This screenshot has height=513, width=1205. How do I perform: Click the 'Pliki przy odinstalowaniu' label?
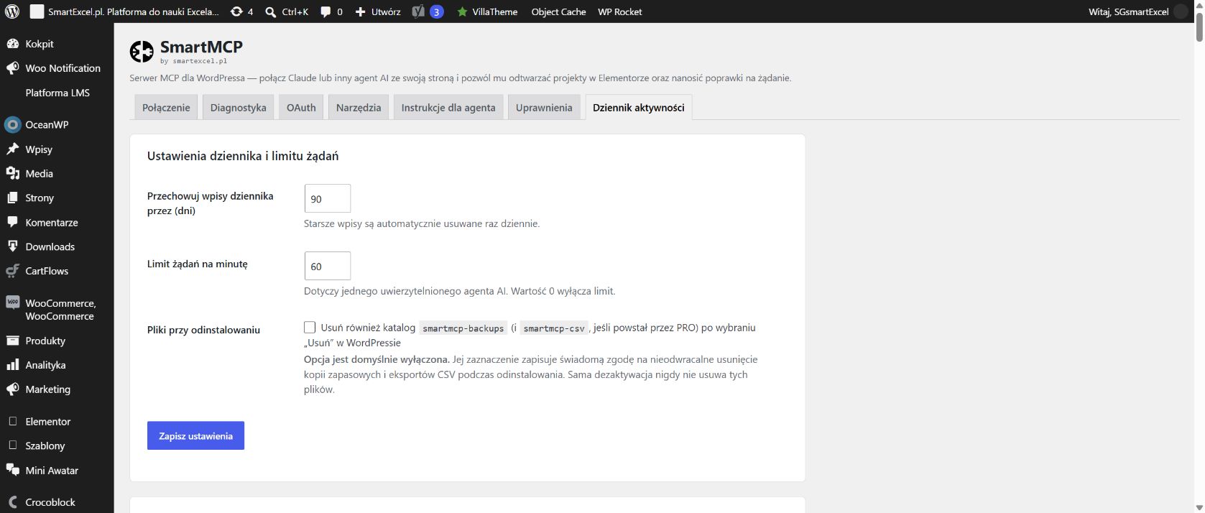pyautogui.click(x=203, y=330)
